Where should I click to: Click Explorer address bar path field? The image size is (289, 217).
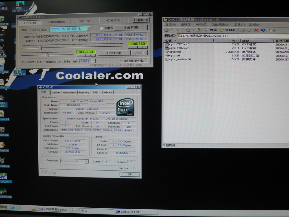(x=233, y=36)
